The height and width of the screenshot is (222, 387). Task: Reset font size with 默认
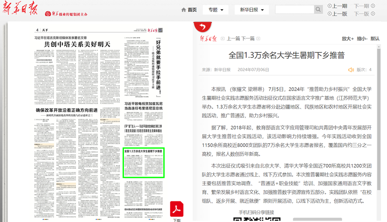pos(375,39)
